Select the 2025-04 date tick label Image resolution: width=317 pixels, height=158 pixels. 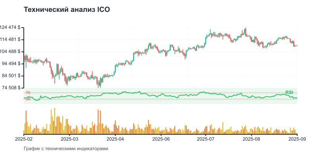click(x=115, y=139)
